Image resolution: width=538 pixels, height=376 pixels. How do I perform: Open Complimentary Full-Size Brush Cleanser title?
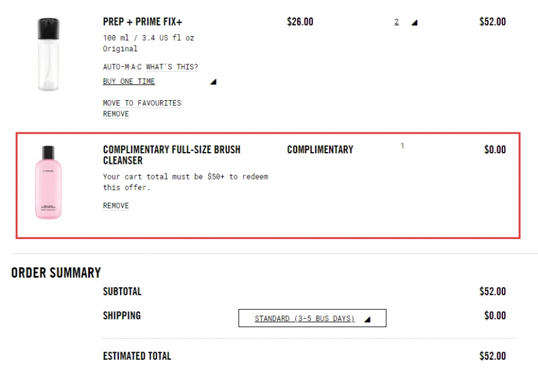[171, 155]
